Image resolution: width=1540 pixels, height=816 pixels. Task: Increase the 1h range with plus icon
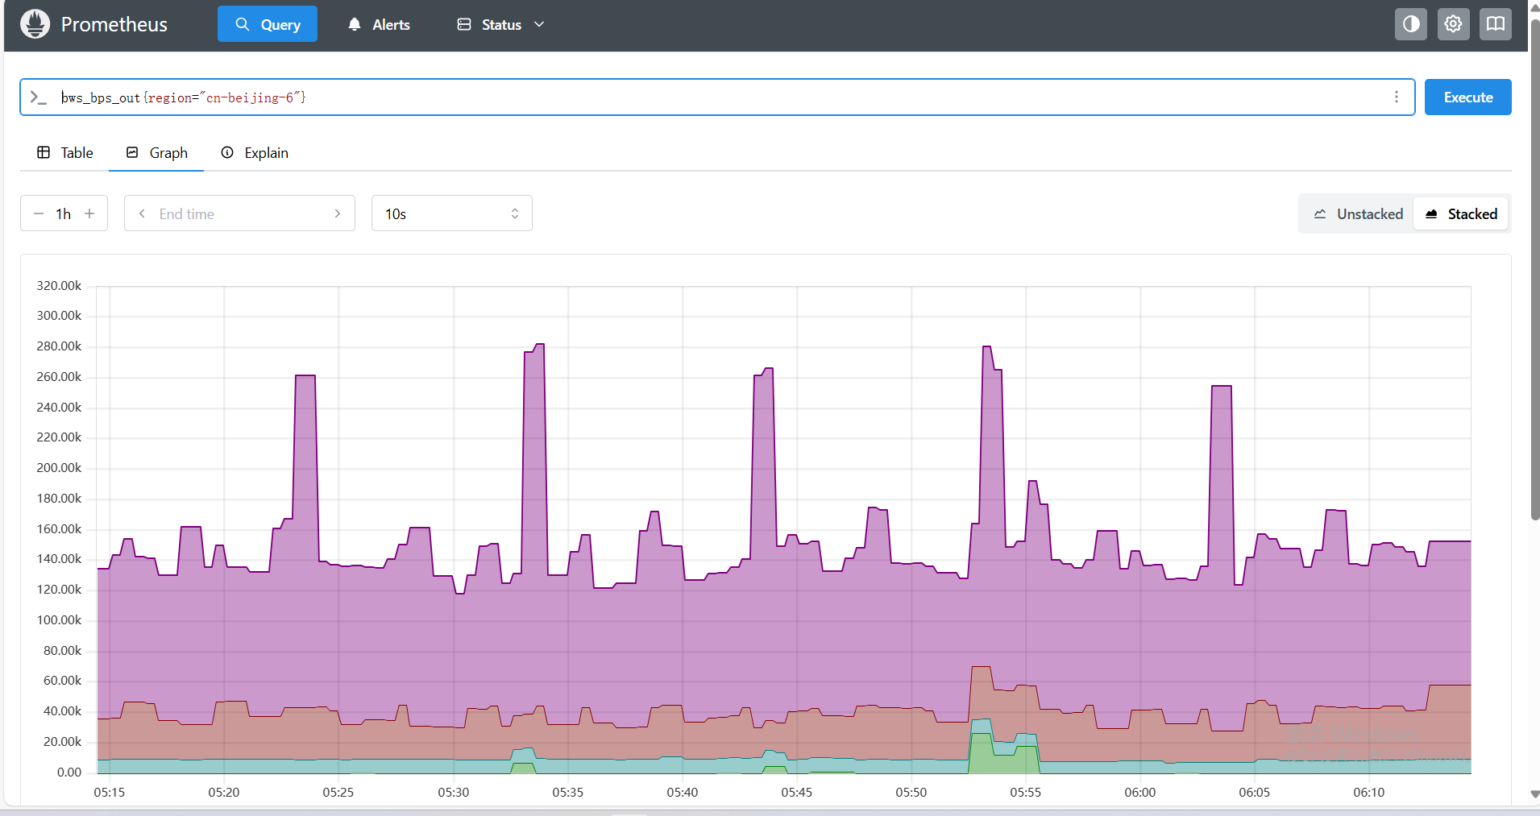[x=89, y=213]
